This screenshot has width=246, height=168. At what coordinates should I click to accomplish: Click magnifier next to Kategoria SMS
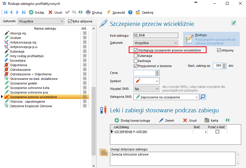tap(203, 97)
